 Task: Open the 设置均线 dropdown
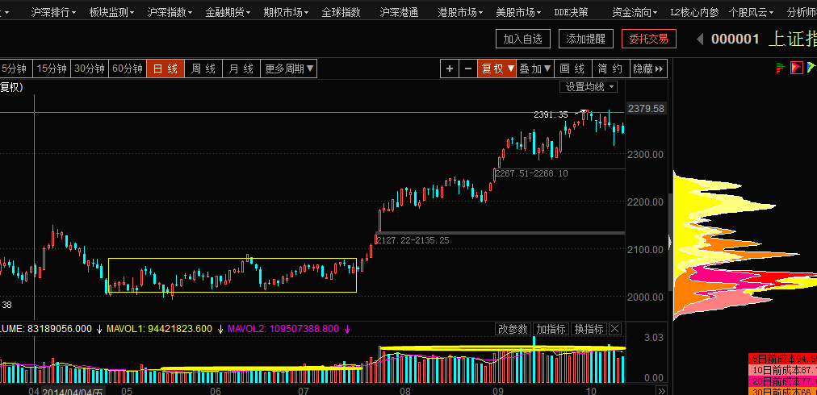[x=589, y=86]
